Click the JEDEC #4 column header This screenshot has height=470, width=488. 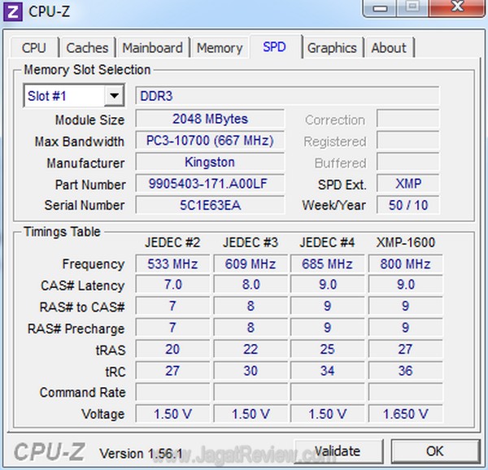(x=327, y=242)
